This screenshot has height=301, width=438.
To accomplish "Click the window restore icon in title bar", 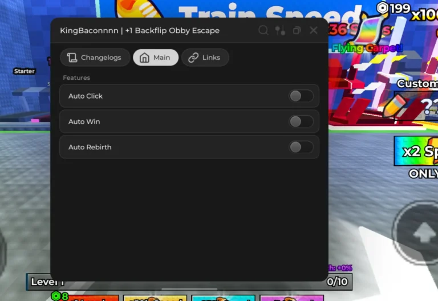I will [297, 30].
